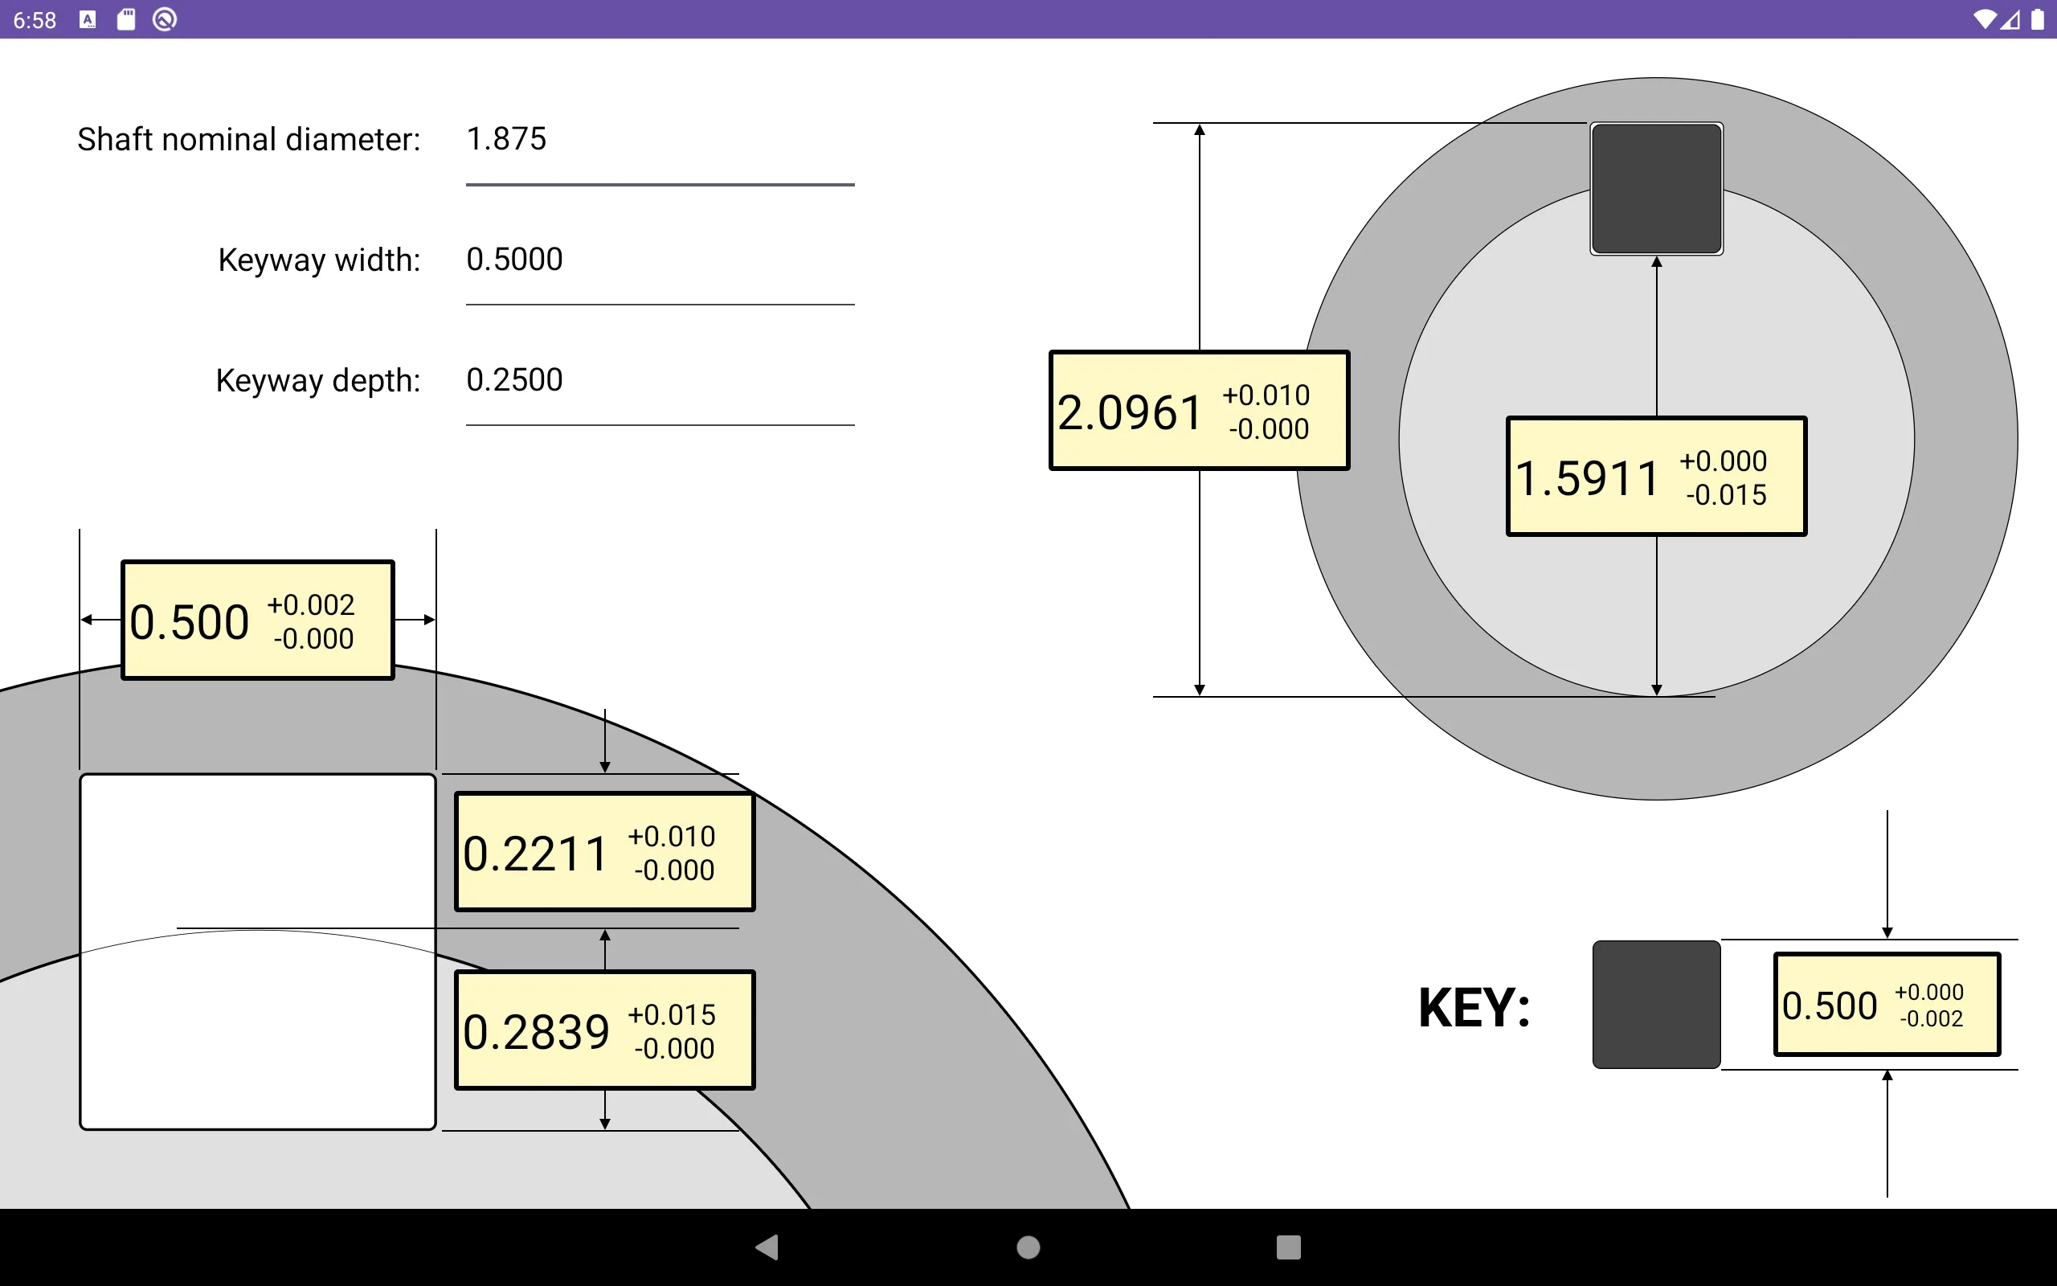Select the keyway width 0.500 +0.002 box
This screenshot has width=2057, height=1286.
click(258, 620)
